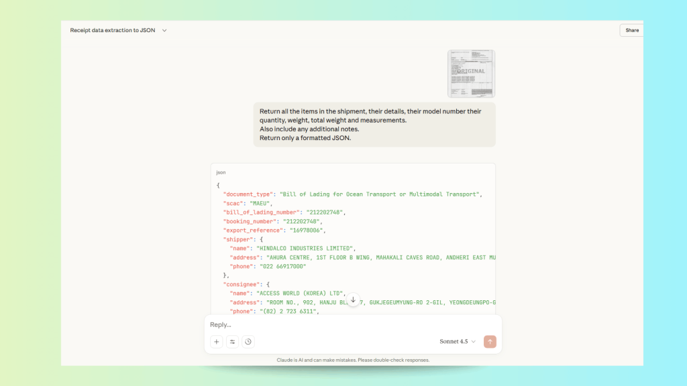Toggle the extended thinking clock icon
Viewport: 687px width, 386px height.
[248, 342]
